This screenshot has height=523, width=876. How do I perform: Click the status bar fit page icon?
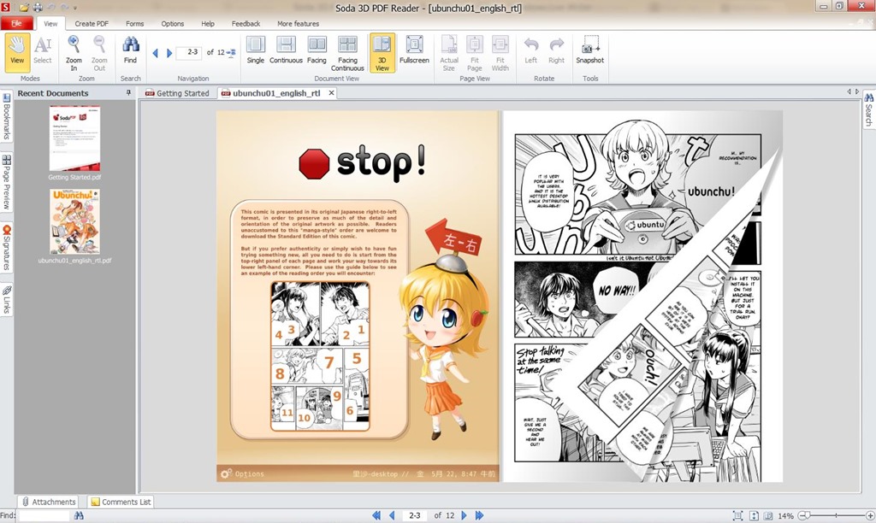[x=738, y=516]
